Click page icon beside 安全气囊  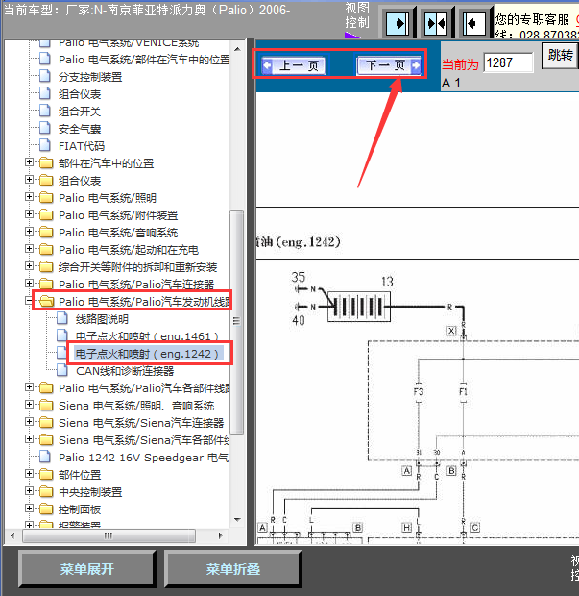[45, 128]
